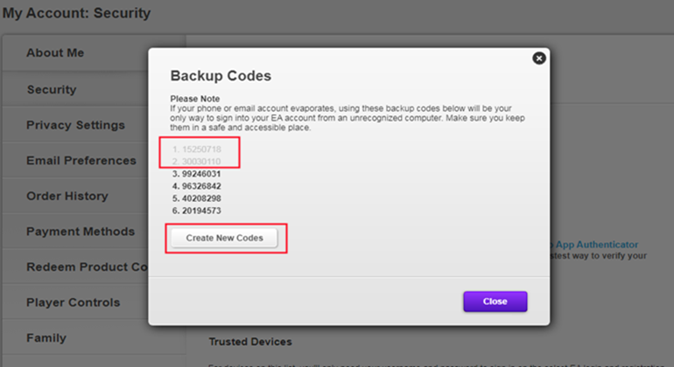Select the Security sidebar tab

tap(52, 89)
